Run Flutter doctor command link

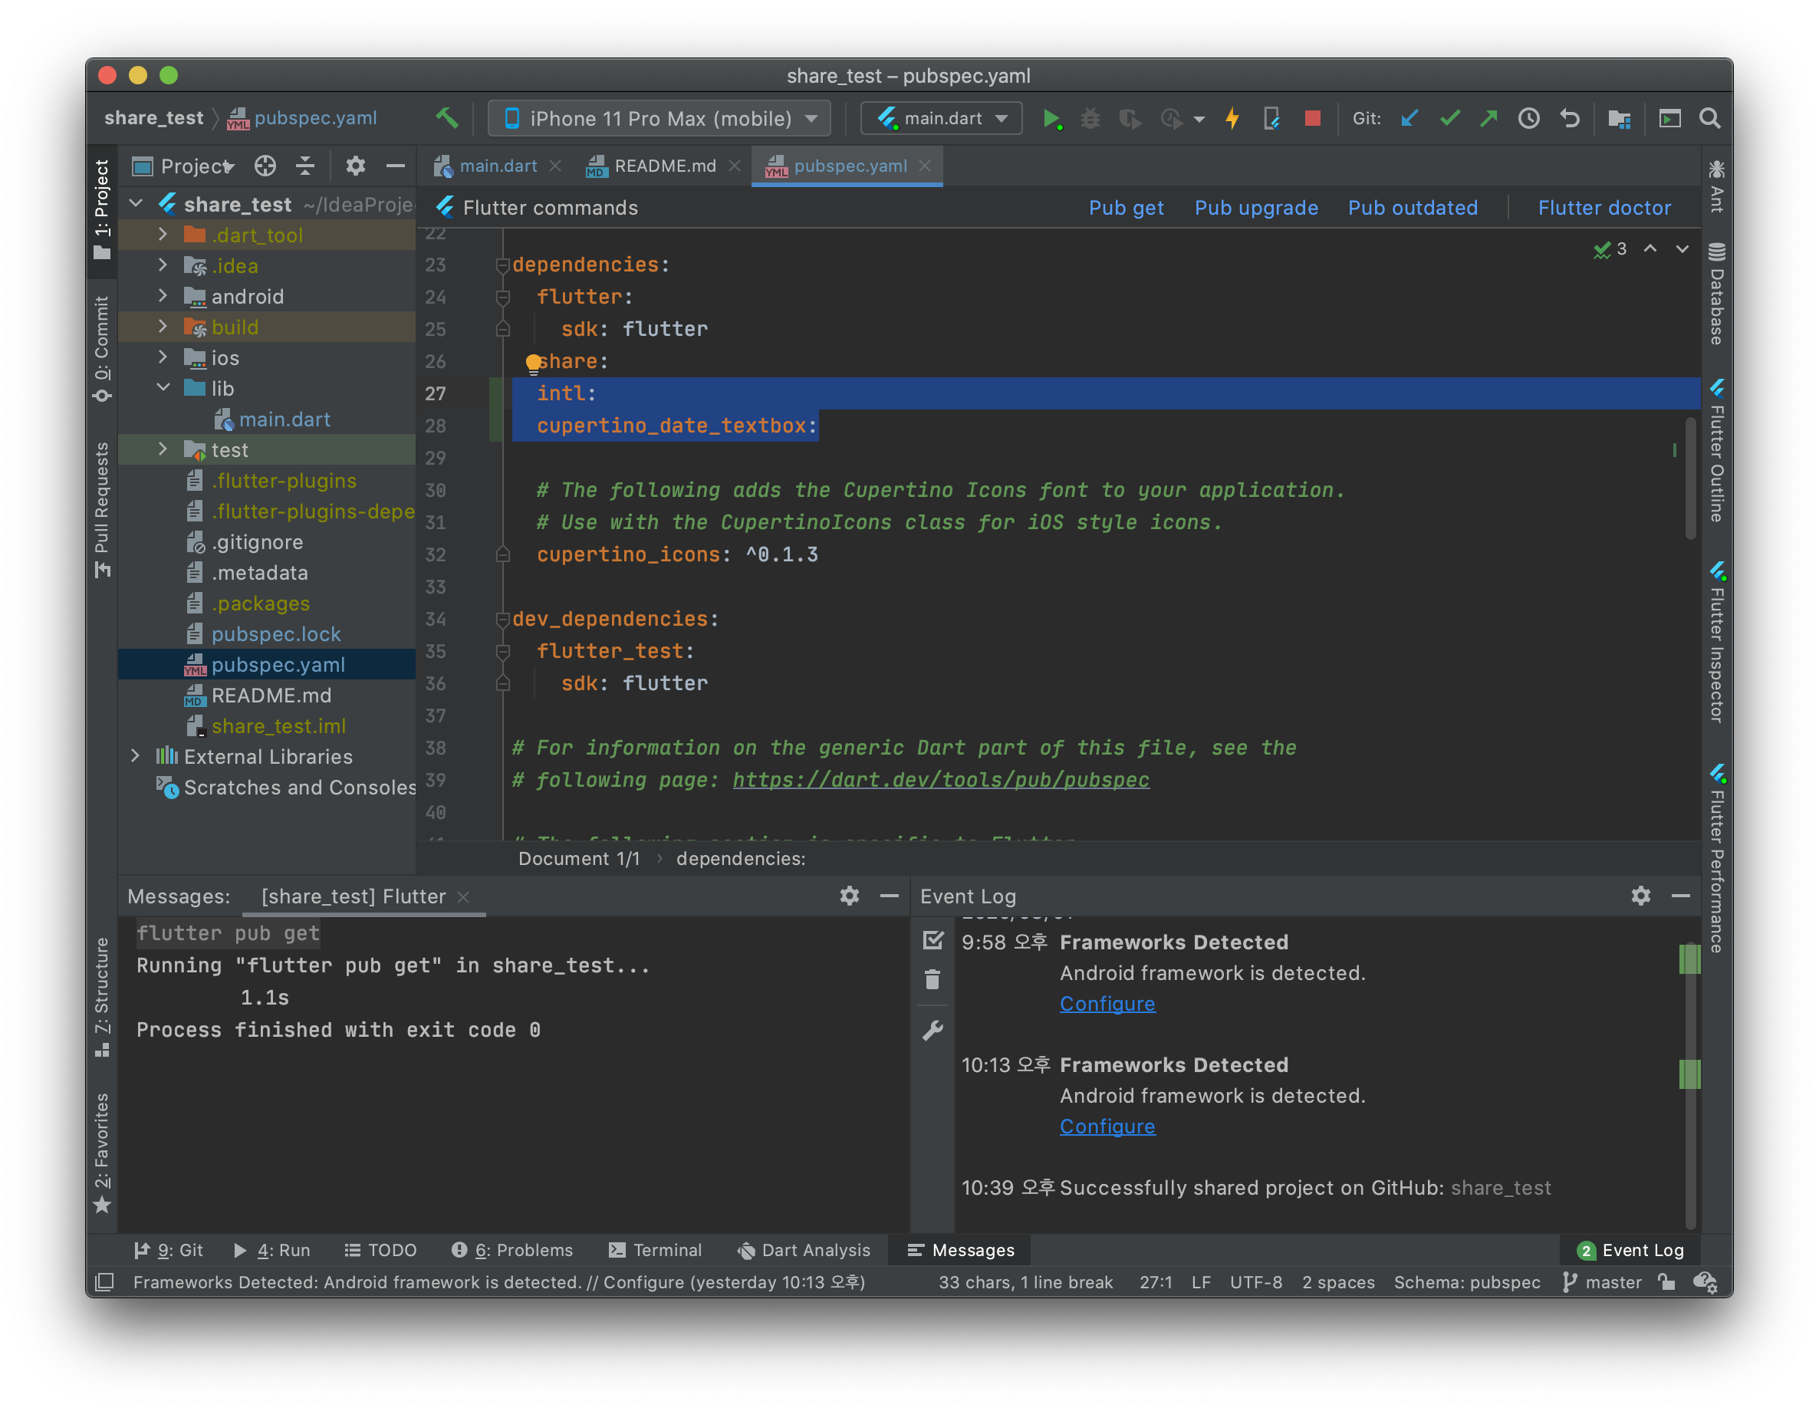point(1604,207)
